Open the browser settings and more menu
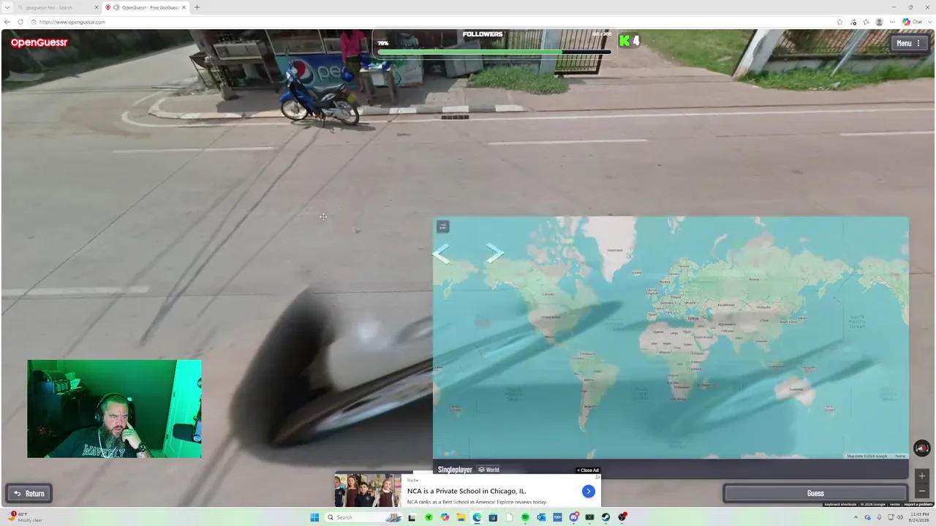The height and width of the screenshot is (526, 936). pos(892,22)
